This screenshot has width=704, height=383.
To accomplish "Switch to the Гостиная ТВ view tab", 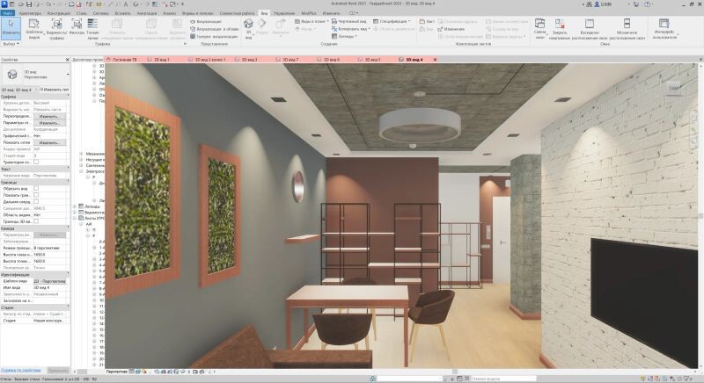I will pyautogui.click(x=126, y=60).
